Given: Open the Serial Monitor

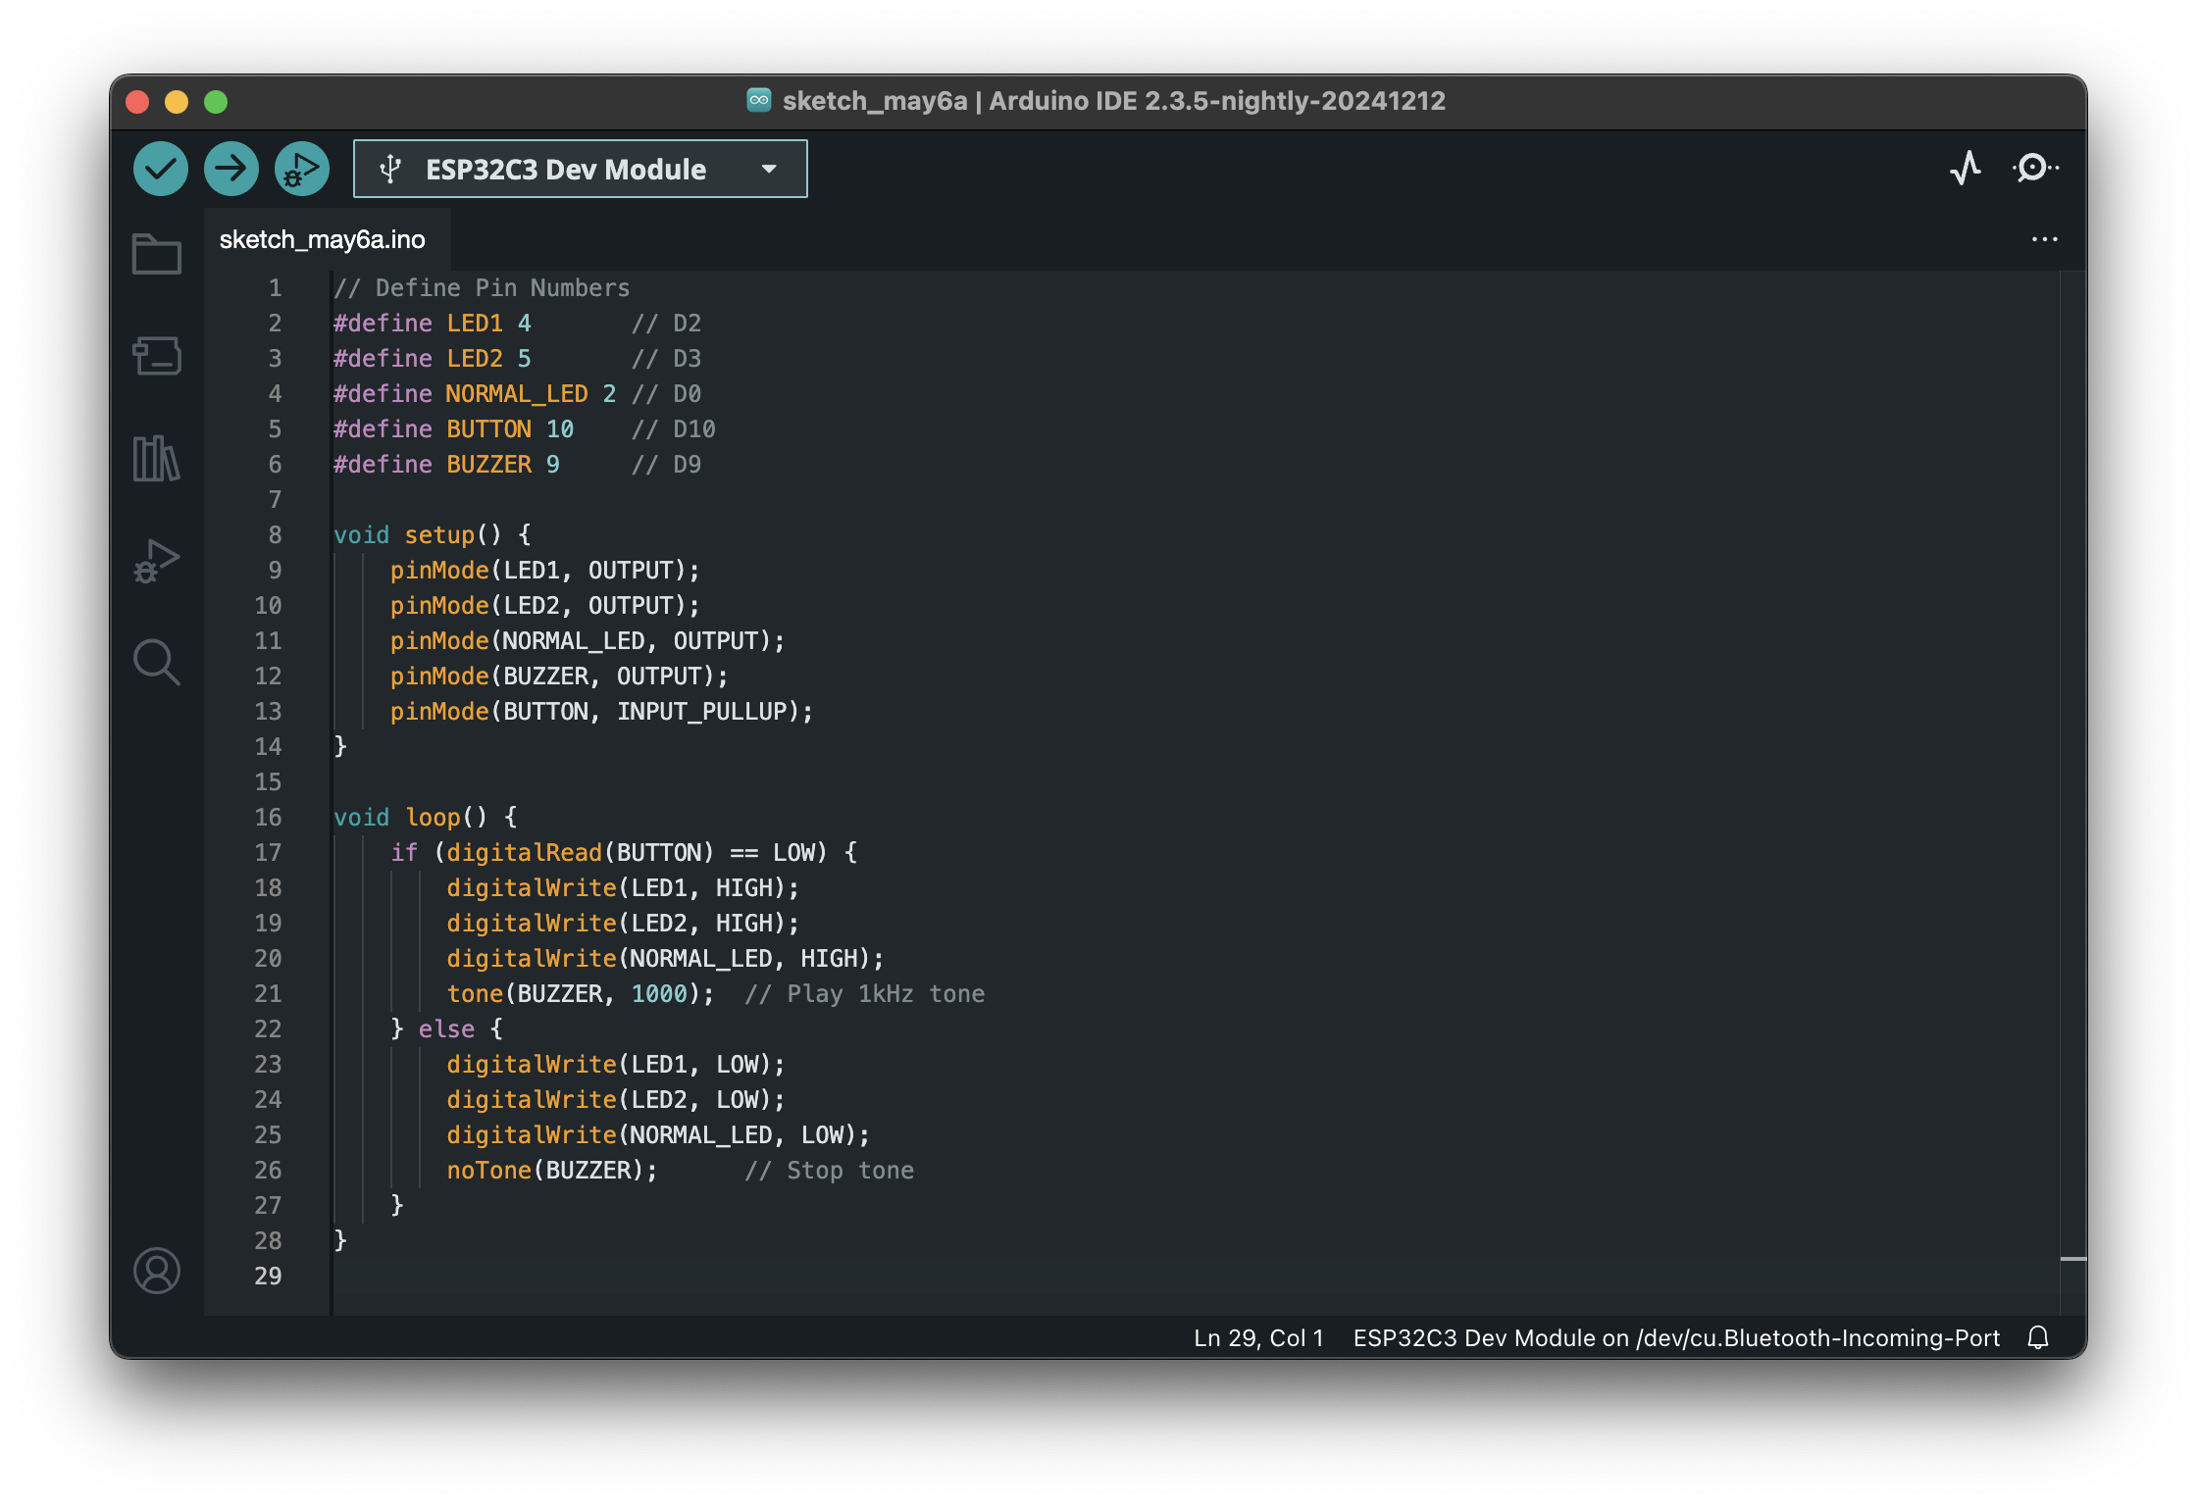Looking at the screenshot, I should tap(2036, 168).
